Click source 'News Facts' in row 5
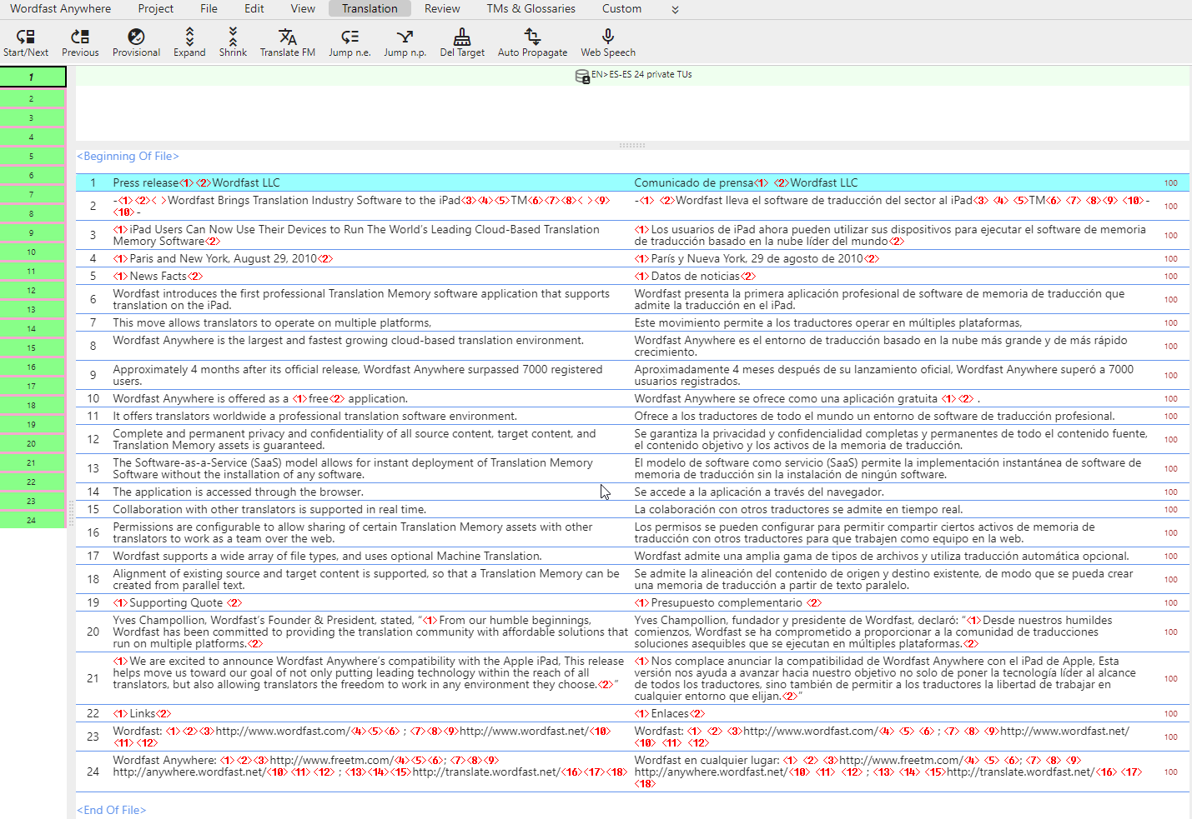The height and width of the screenshot is (819, 1192). click(158, 276)
